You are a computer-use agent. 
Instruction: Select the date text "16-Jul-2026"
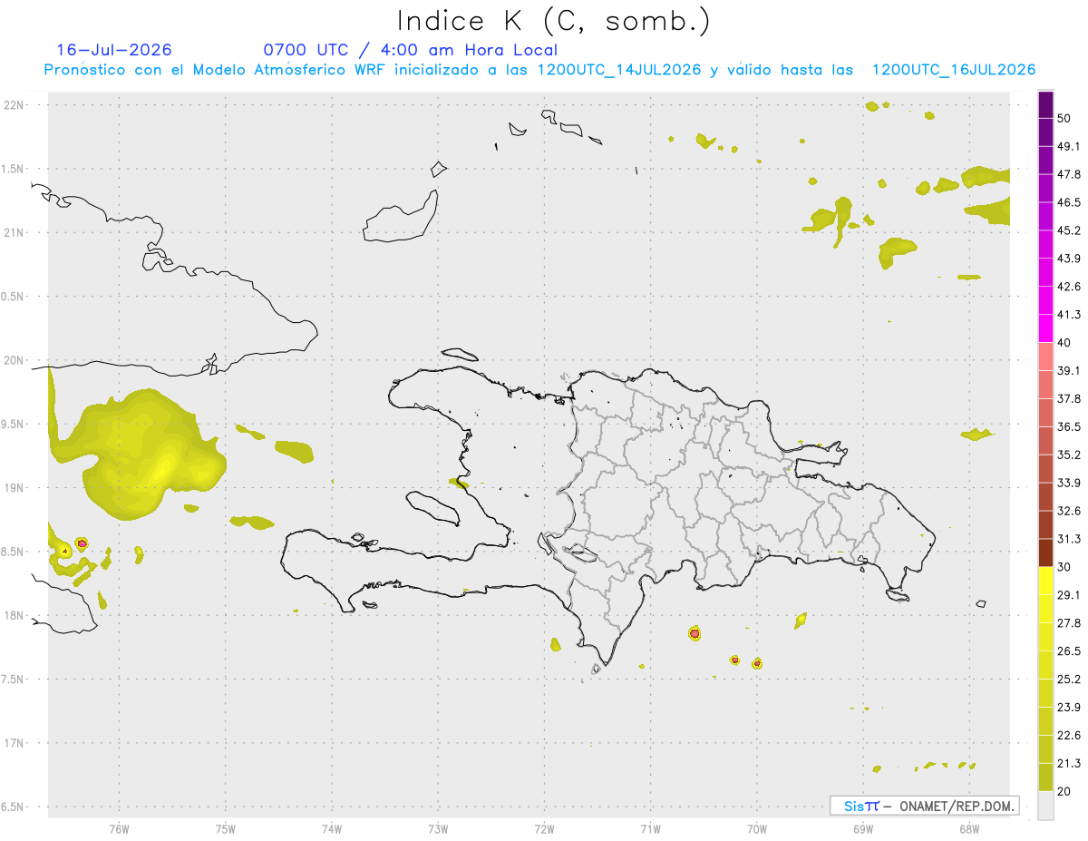pos(114,50)
